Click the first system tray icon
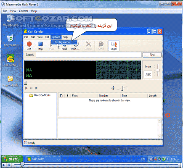183x168 pixels. point(151,159)
